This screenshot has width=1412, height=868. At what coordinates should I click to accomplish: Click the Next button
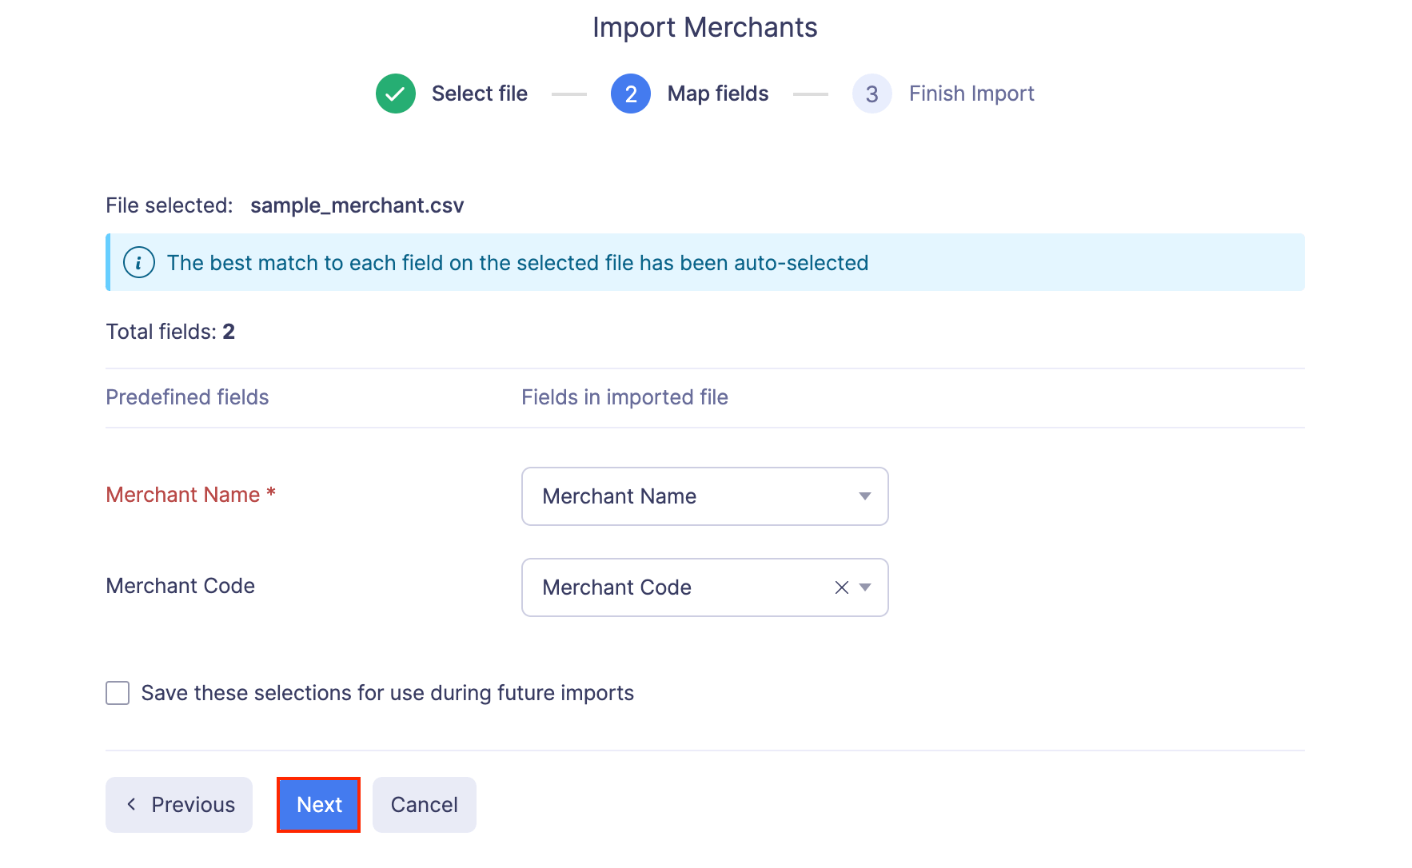pyautogui.click(x=318, y=804)
